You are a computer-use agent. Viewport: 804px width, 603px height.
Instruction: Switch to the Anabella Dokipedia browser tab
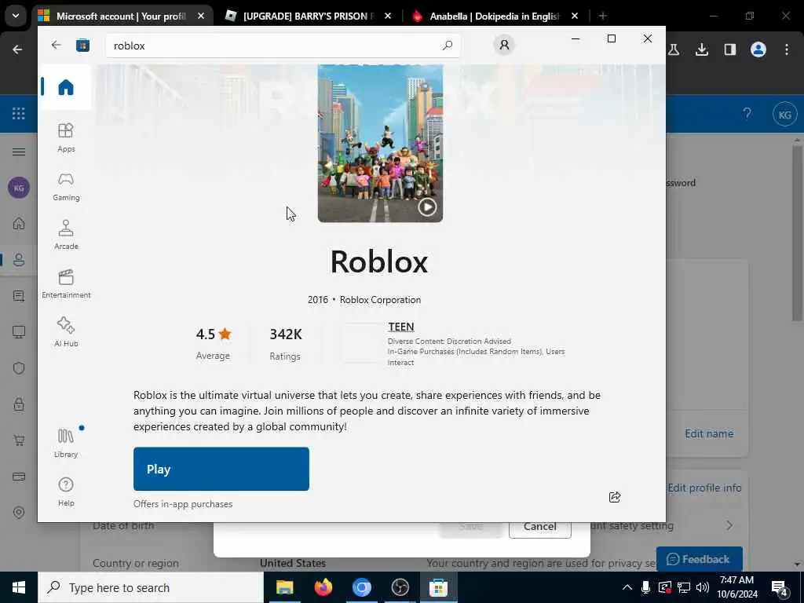coord(494,16)
